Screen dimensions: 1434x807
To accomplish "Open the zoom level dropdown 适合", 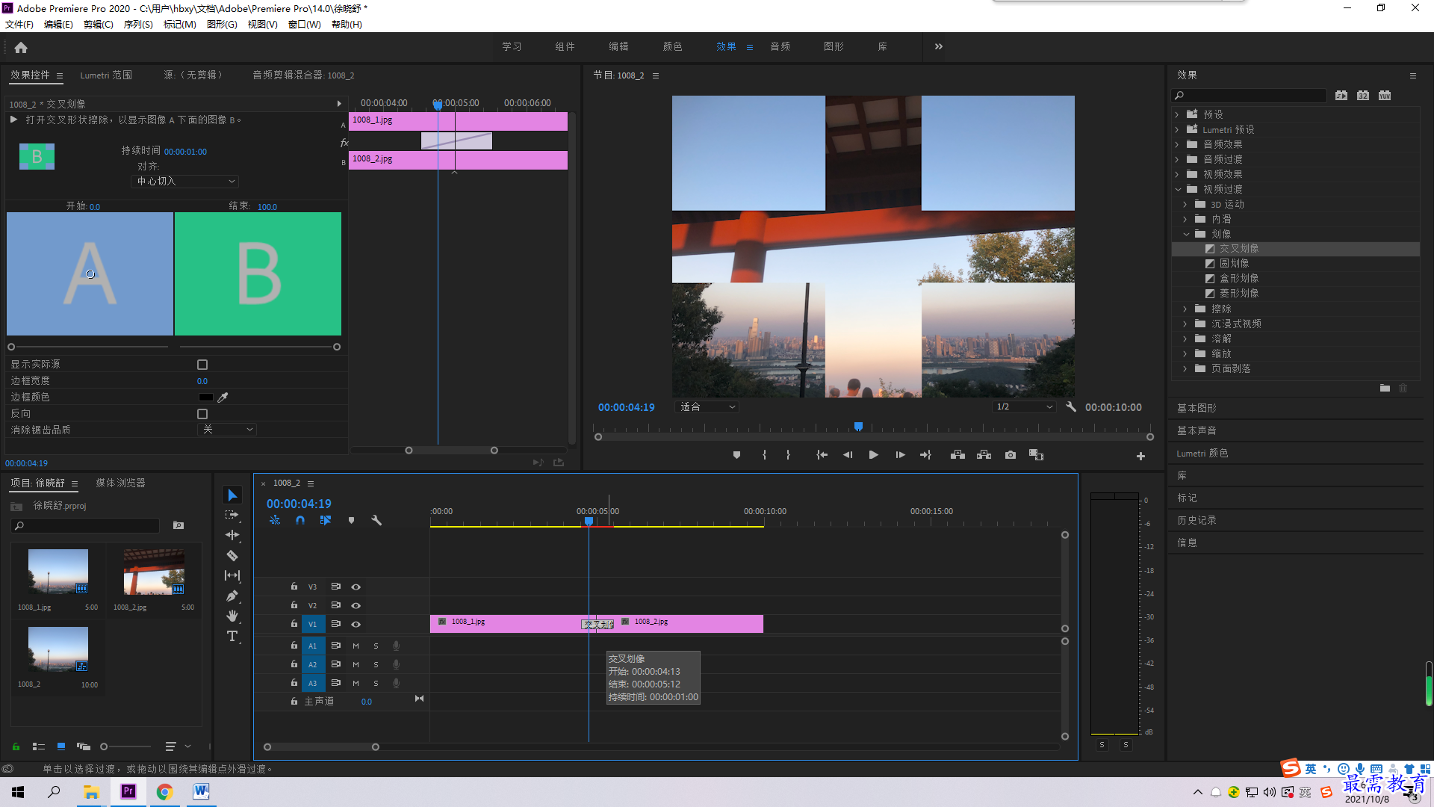I will (707, 407).
